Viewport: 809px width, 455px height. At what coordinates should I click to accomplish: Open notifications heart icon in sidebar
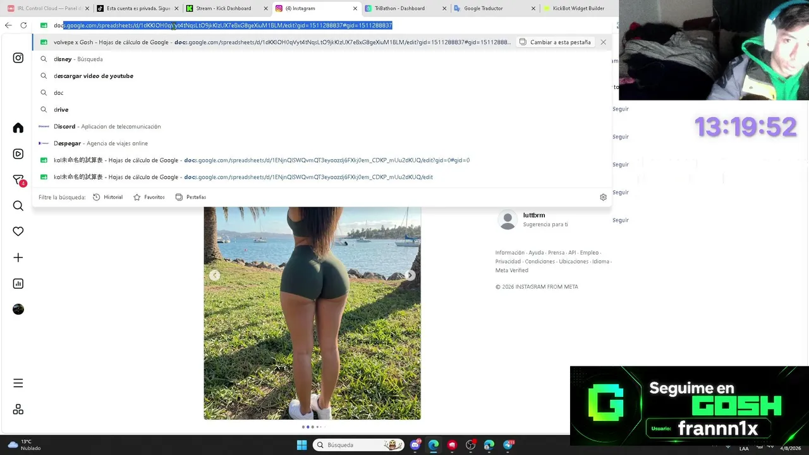pos(18,232)
